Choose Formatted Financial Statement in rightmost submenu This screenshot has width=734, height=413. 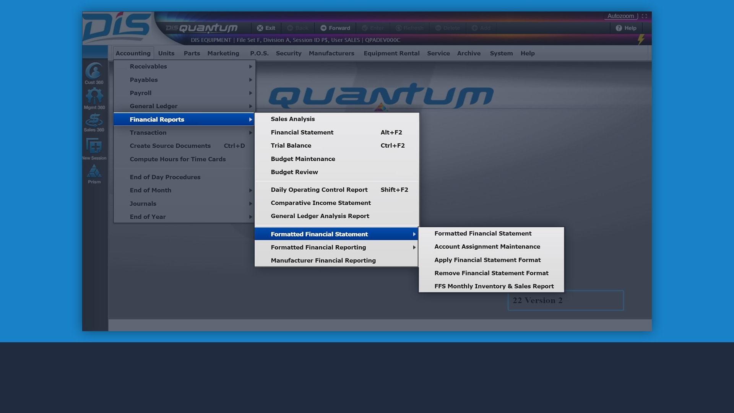(x=491, y=233)
